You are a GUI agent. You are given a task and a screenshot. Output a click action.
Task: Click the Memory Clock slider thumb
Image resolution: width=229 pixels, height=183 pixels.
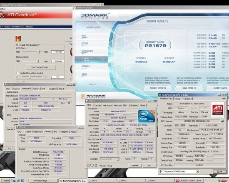point(38,61)
